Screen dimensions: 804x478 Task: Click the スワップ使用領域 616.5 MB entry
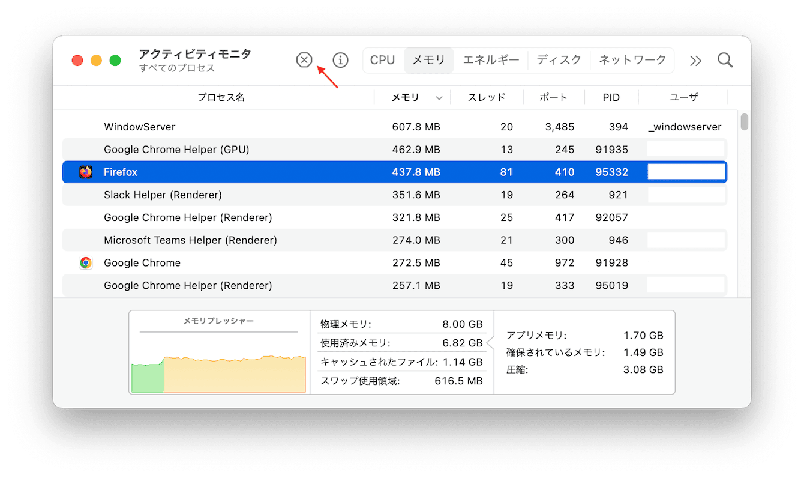pos(401,381)
